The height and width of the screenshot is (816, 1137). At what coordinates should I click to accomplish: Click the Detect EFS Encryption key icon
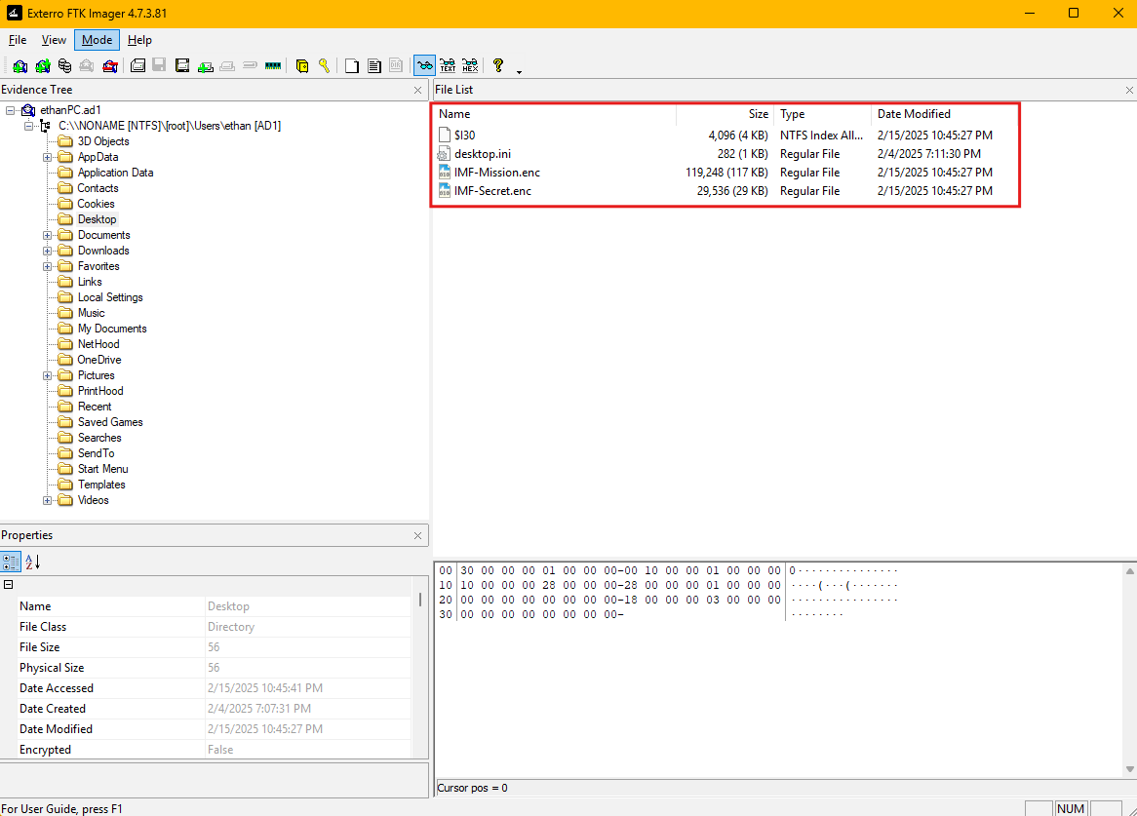[325, 66]
